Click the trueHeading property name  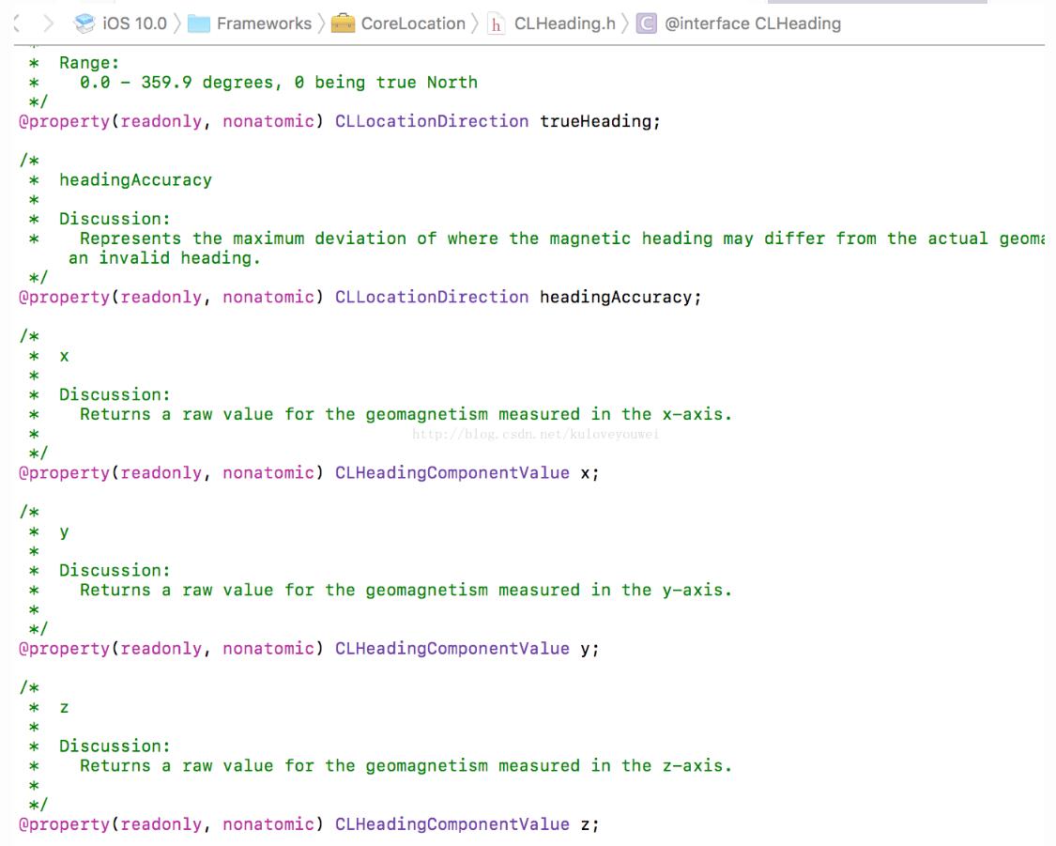596,121
